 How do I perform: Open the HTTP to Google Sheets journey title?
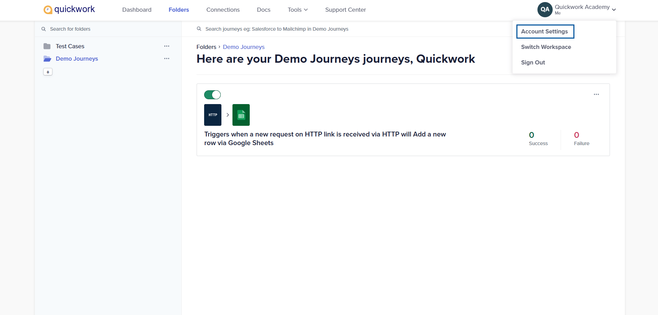pyautogui.click(x=325, y=139)
